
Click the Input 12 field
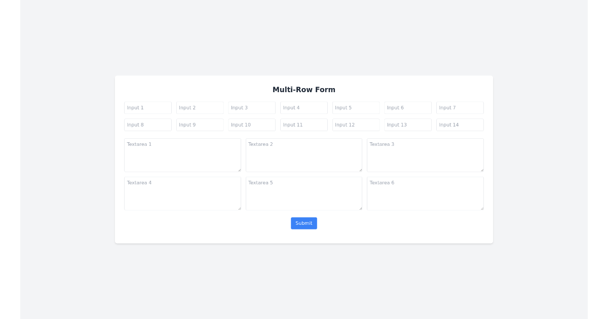coord(356,125)
